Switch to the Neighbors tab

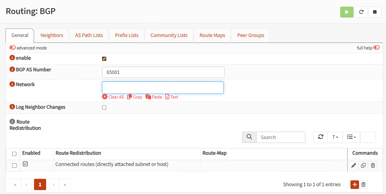point(52,35)
